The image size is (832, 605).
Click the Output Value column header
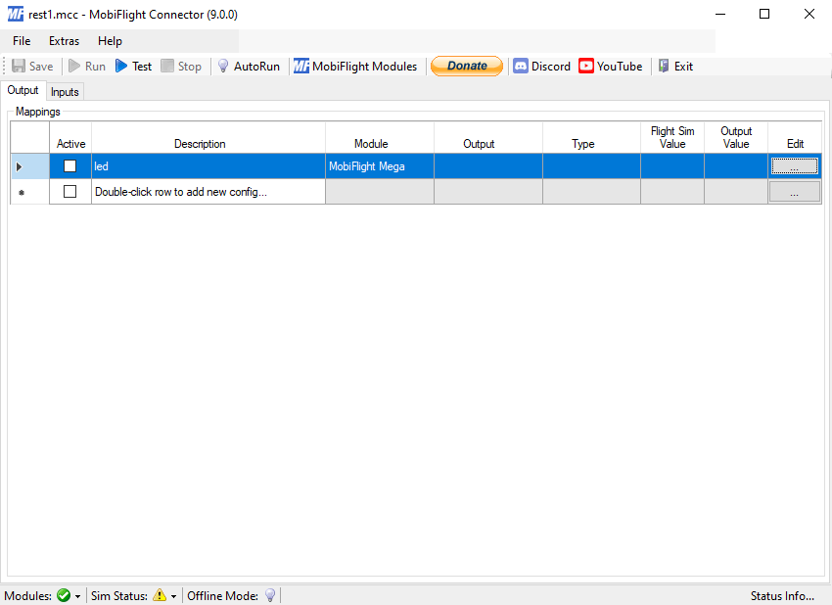pos(736,138)
